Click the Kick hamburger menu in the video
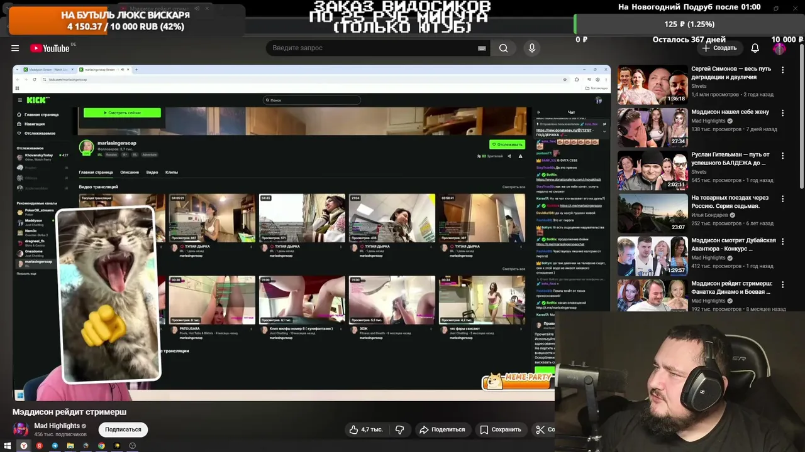 19,100
